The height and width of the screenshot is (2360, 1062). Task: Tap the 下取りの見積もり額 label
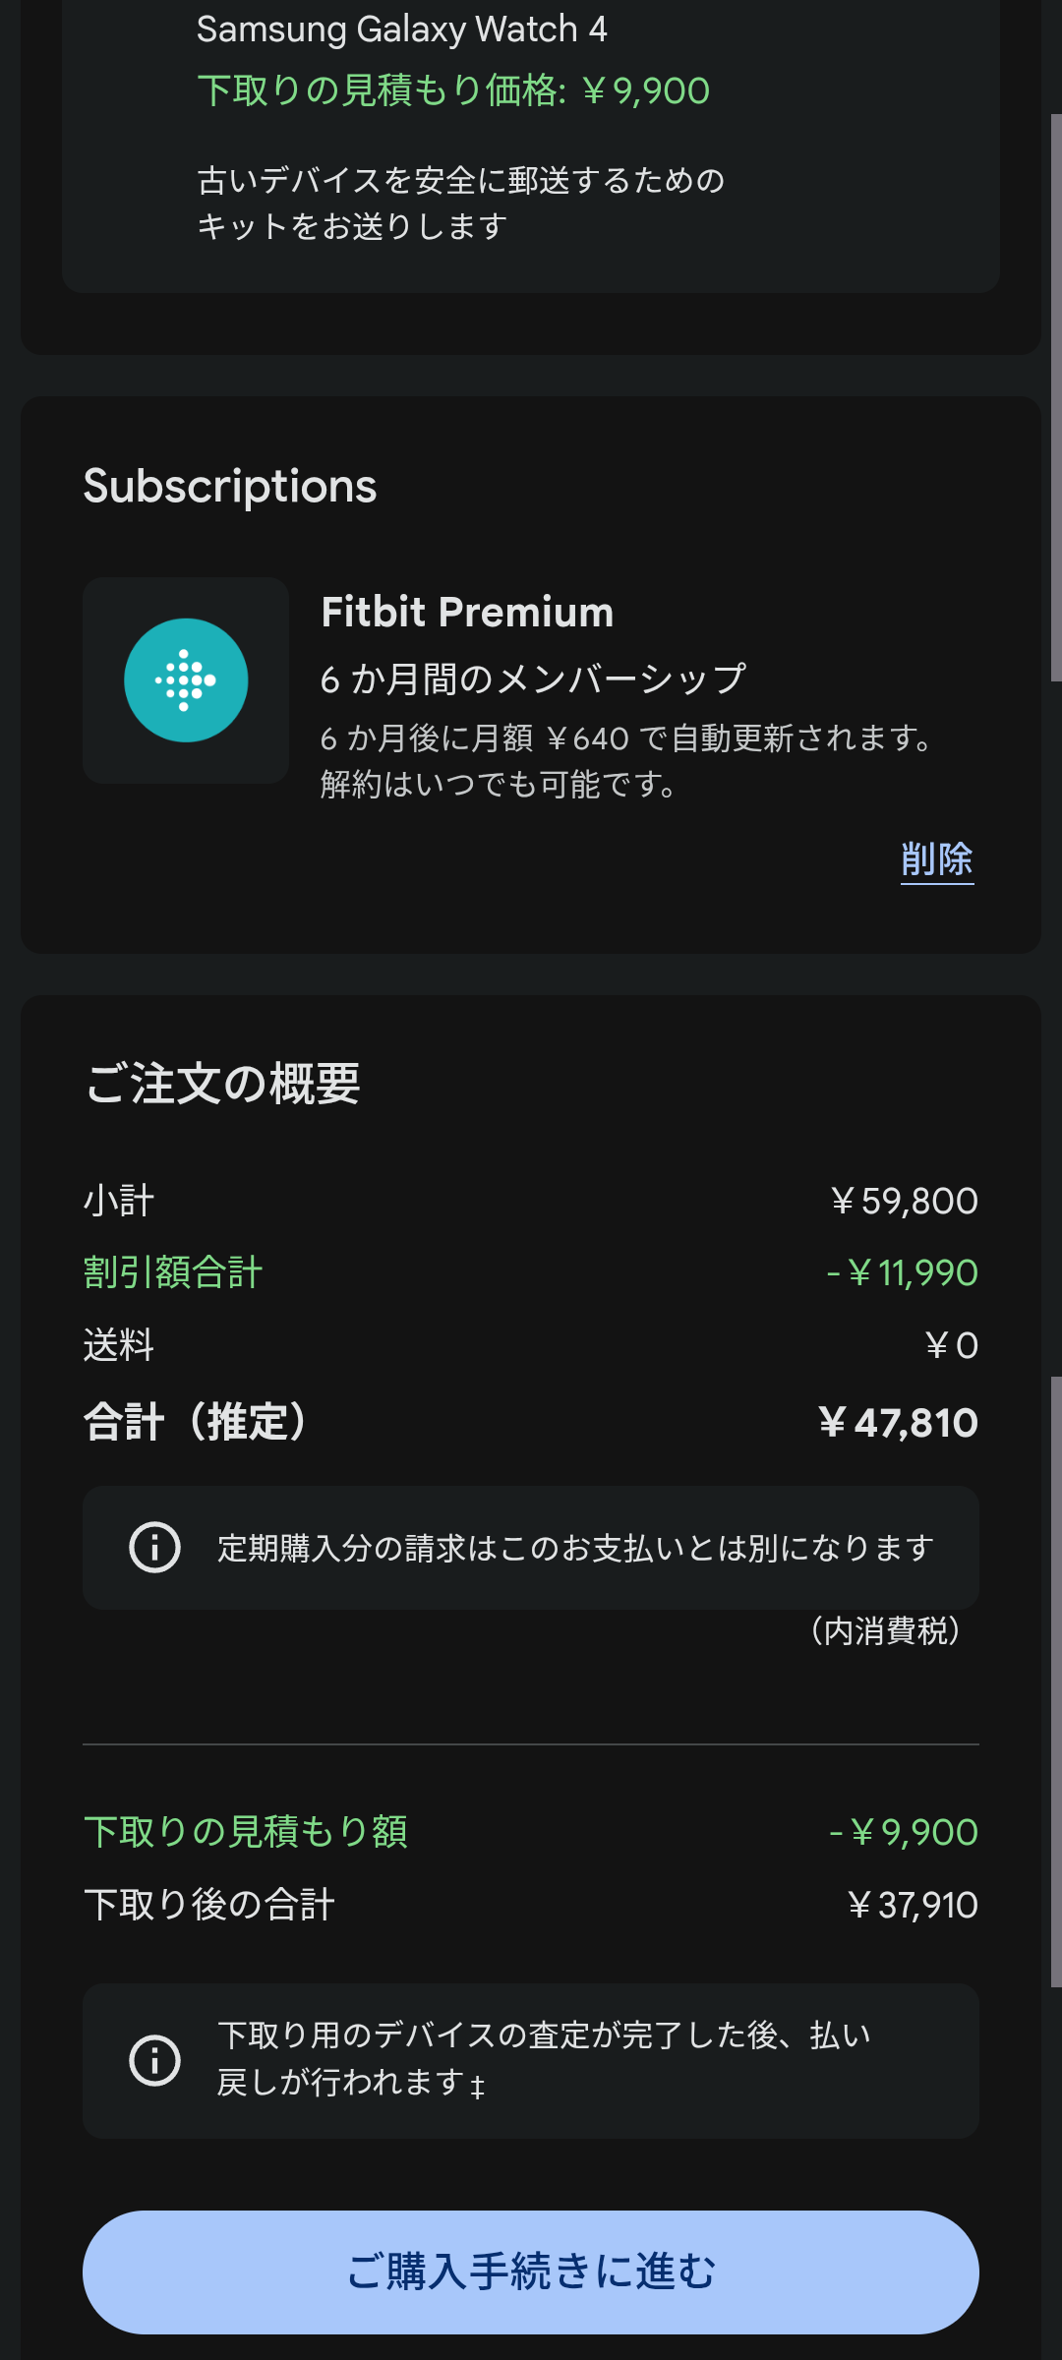point(246,1832)
